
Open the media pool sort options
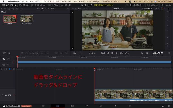pyautogui.click(x=68, y=9)
